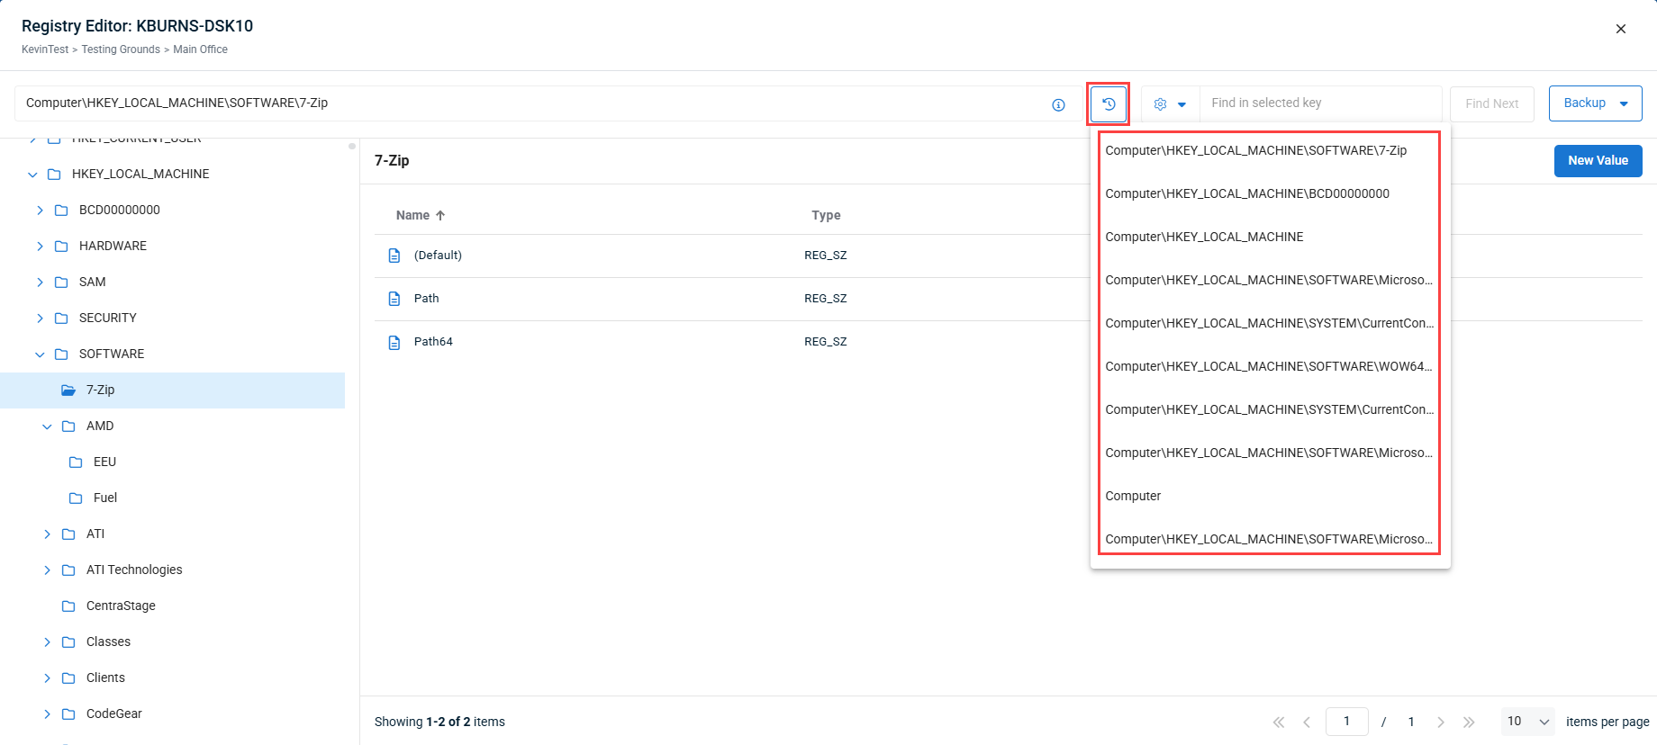Click the history clock icon button
The image size is (1657, 745).
coord(1109,104)
